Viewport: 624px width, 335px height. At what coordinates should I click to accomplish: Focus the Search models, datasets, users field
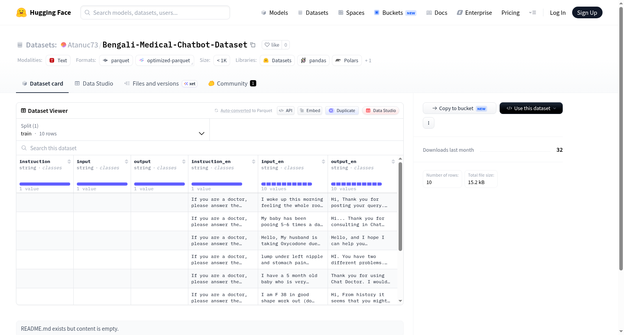click(x=155, y=12)
